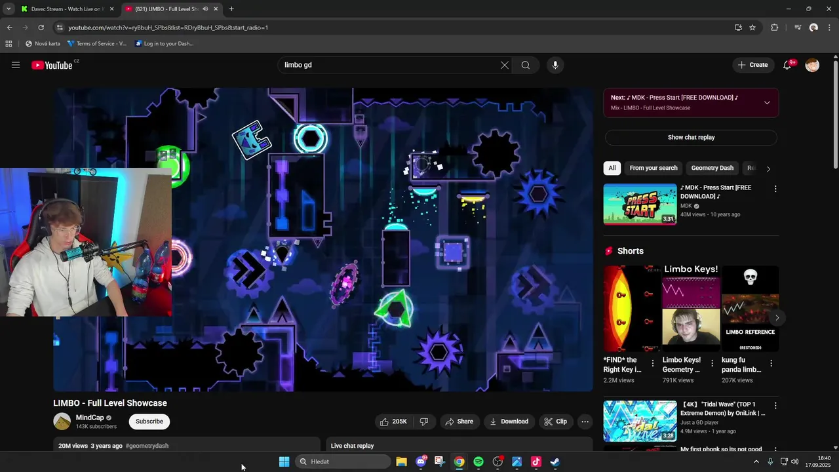Download the LIMBO video
Viewport: 839px width, 472px height.
pos(509,422)
